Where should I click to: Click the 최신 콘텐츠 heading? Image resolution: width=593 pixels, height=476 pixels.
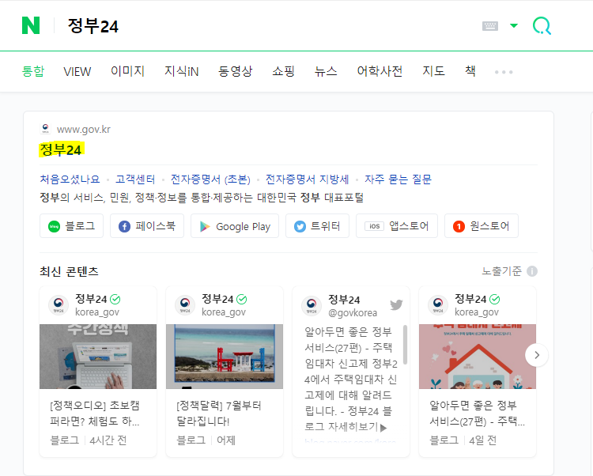point(70,271)
